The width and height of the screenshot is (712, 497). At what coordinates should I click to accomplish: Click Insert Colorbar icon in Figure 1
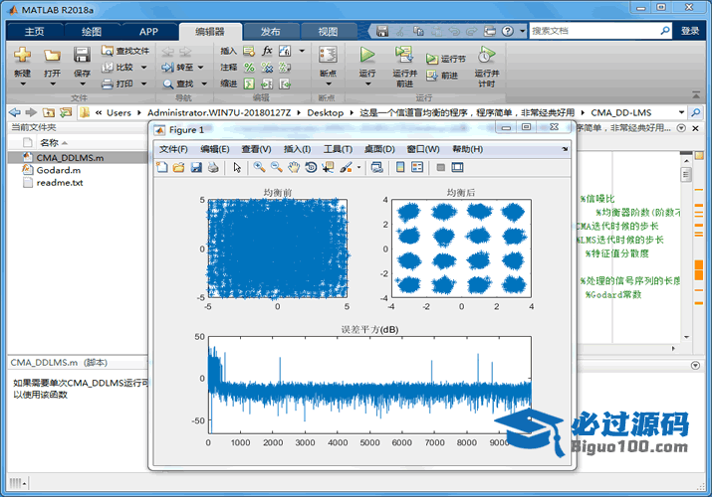(400, 167)
